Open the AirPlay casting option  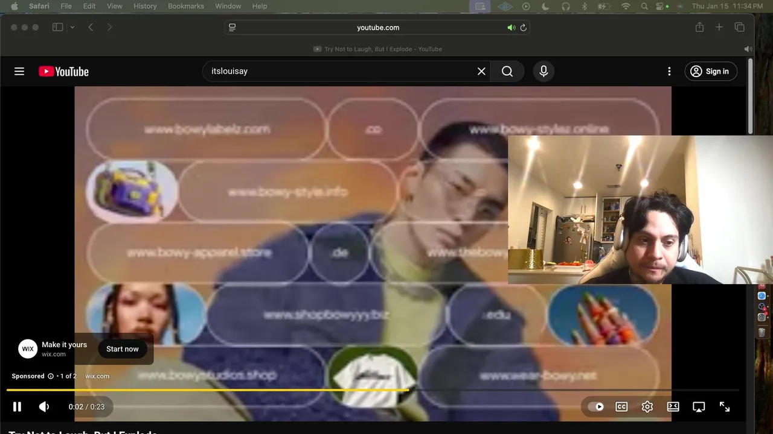click(x=699, y=407)
